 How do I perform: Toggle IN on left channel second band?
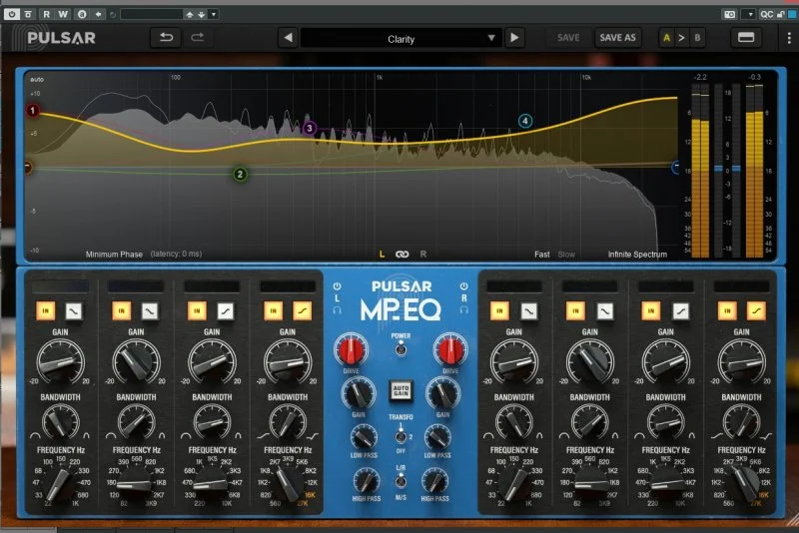121,310
